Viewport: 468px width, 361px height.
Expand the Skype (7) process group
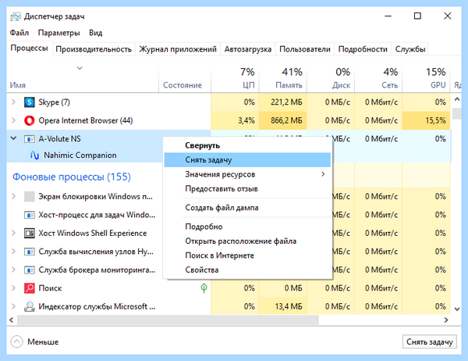[x=13, y=102]
